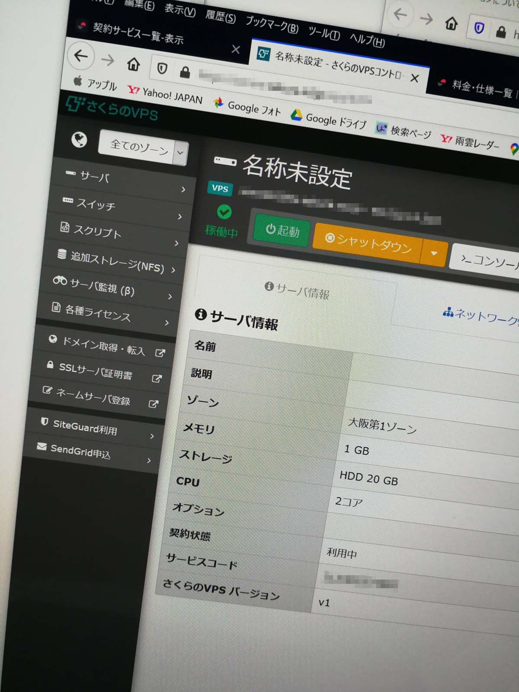
Task: Click the さくらのVPS logo
Action: pyautogui.click(x=112, y=109)
